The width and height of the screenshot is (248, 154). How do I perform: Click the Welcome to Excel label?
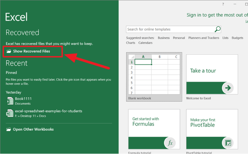tap(198, 98)
